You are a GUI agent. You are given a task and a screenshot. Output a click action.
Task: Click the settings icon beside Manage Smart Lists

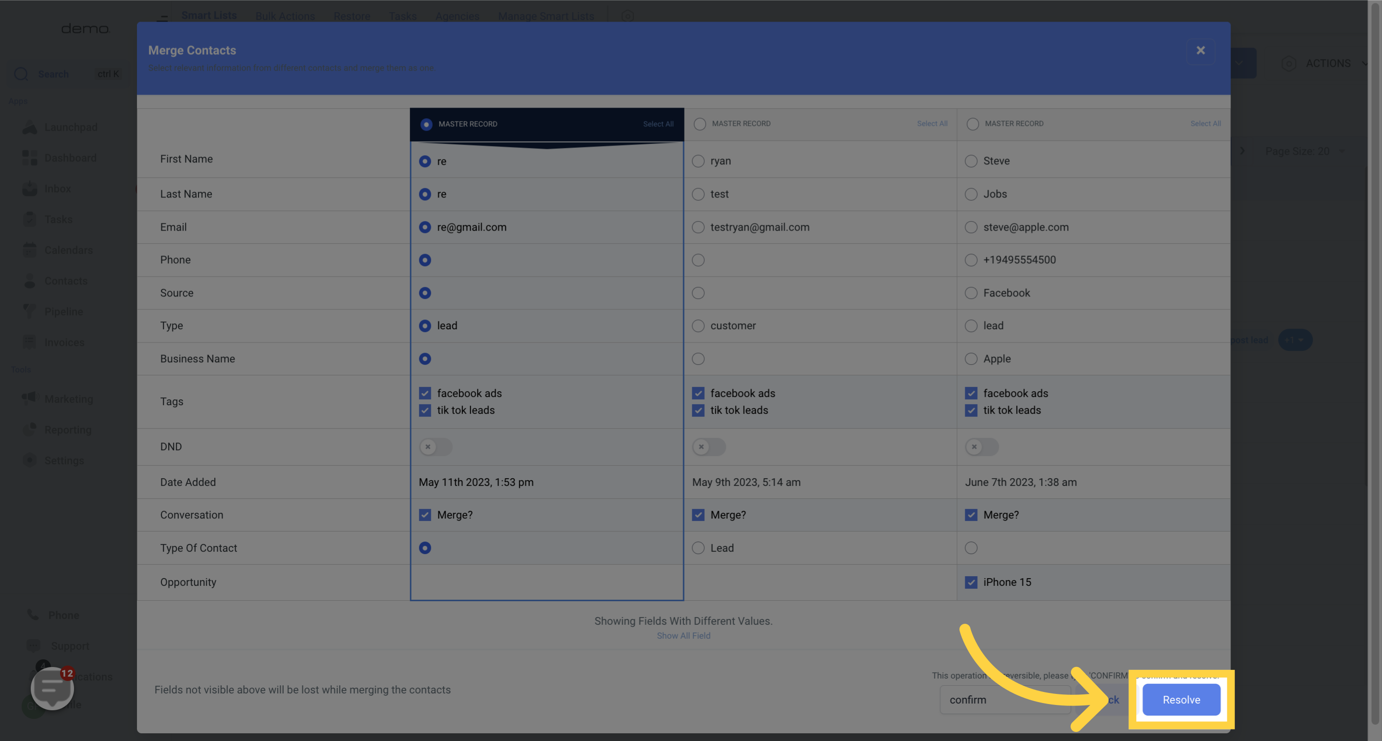pos(628,17)
